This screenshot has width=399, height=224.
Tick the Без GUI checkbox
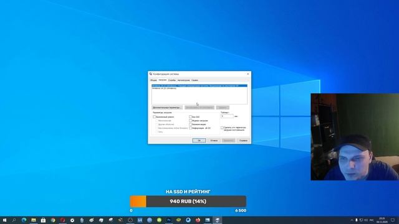[x=190, y=117]
